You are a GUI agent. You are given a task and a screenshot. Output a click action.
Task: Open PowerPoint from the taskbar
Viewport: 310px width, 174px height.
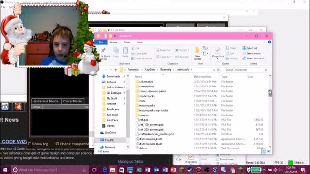pyautogui.click(x=173, y=170)
